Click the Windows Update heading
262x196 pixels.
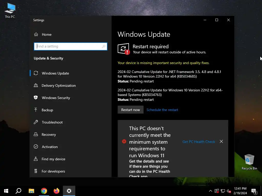tap(144, 34)
